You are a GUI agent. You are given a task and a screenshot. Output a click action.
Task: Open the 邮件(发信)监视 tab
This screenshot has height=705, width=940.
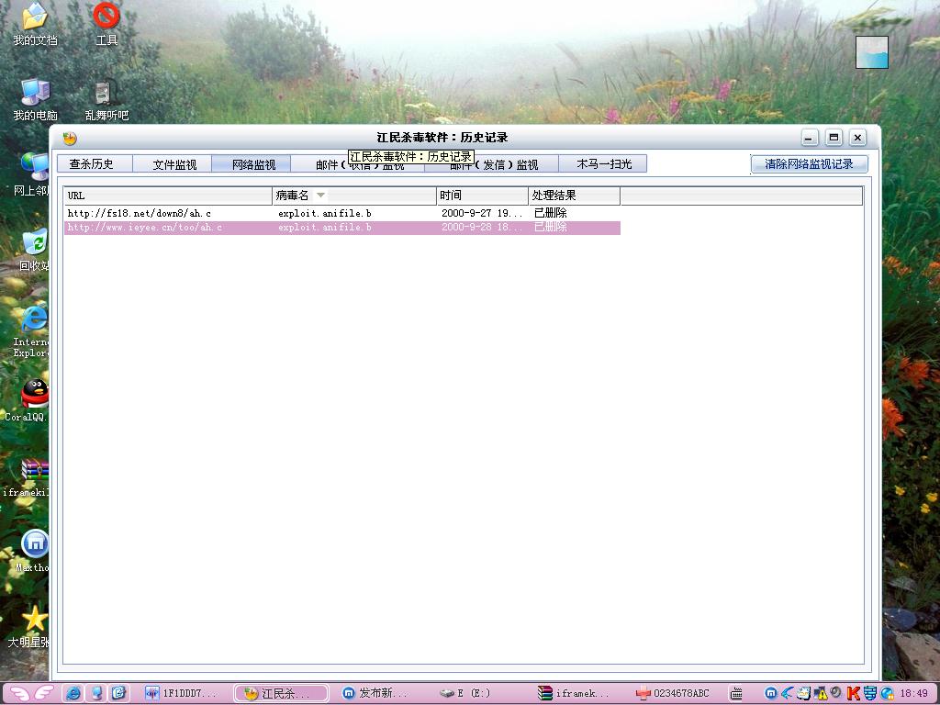click(x=492, y=163)
